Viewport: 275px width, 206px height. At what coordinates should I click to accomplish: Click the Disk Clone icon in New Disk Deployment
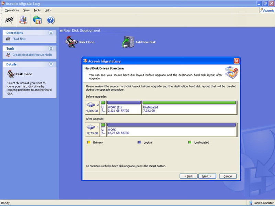pyautogui.click(x=71, y=42)
